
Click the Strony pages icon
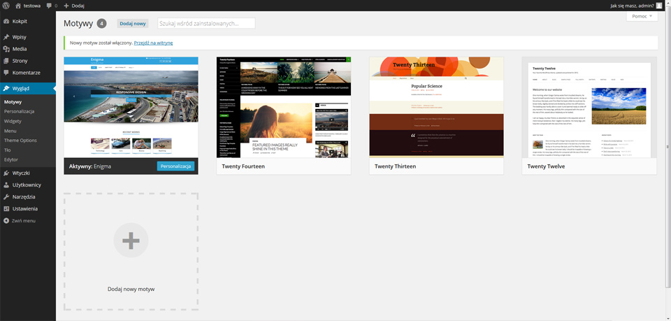(x=6, y=61)
